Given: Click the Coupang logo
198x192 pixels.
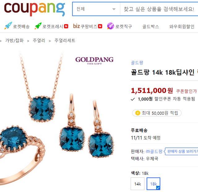Looking at the screenshot, I should click(34, 9).
